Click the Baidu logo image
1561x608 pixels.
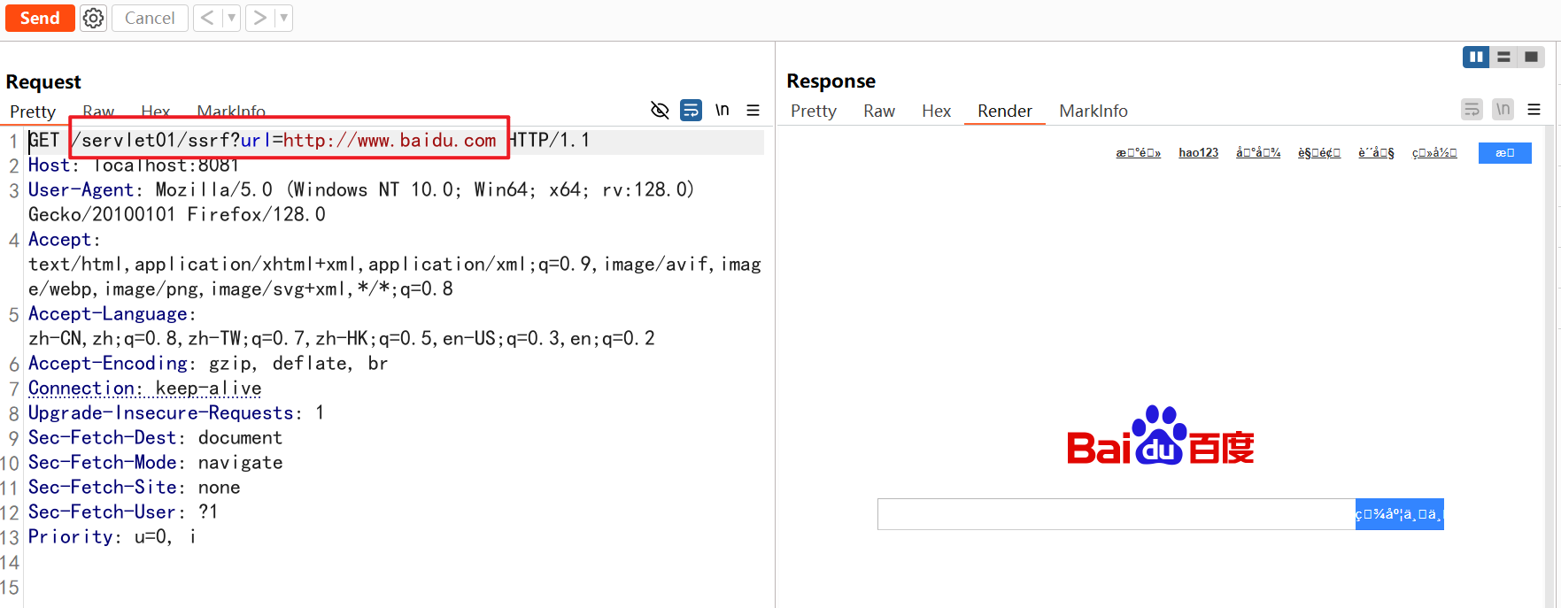coord(1161,435)
